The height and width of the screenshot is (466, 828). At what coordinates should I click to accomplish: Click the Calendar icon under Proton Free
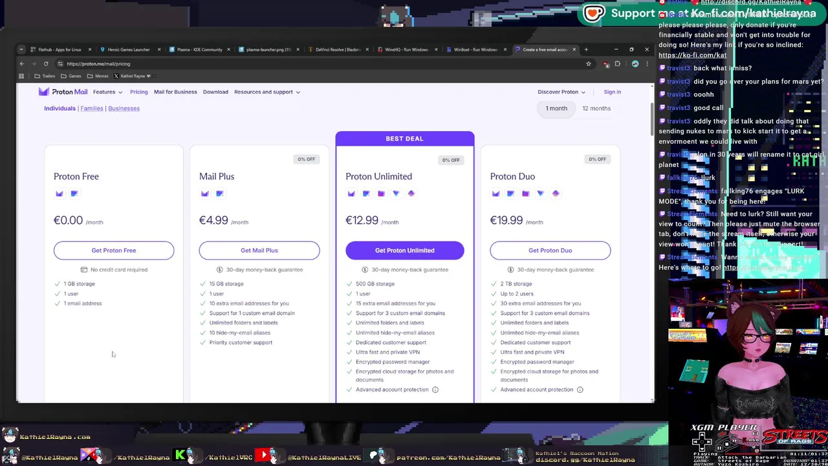74,194
